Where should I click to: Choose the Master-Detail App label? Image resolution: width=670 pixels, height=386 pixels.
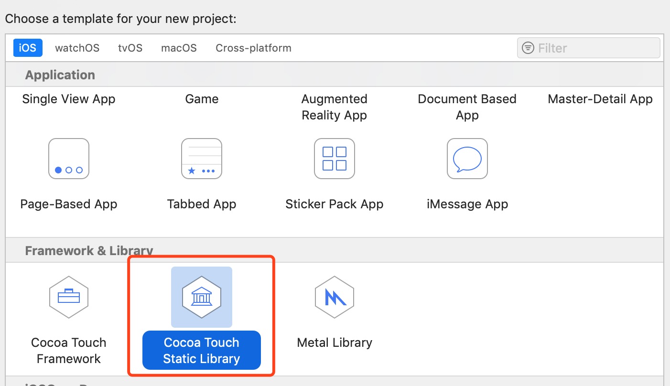click(600, 99)
